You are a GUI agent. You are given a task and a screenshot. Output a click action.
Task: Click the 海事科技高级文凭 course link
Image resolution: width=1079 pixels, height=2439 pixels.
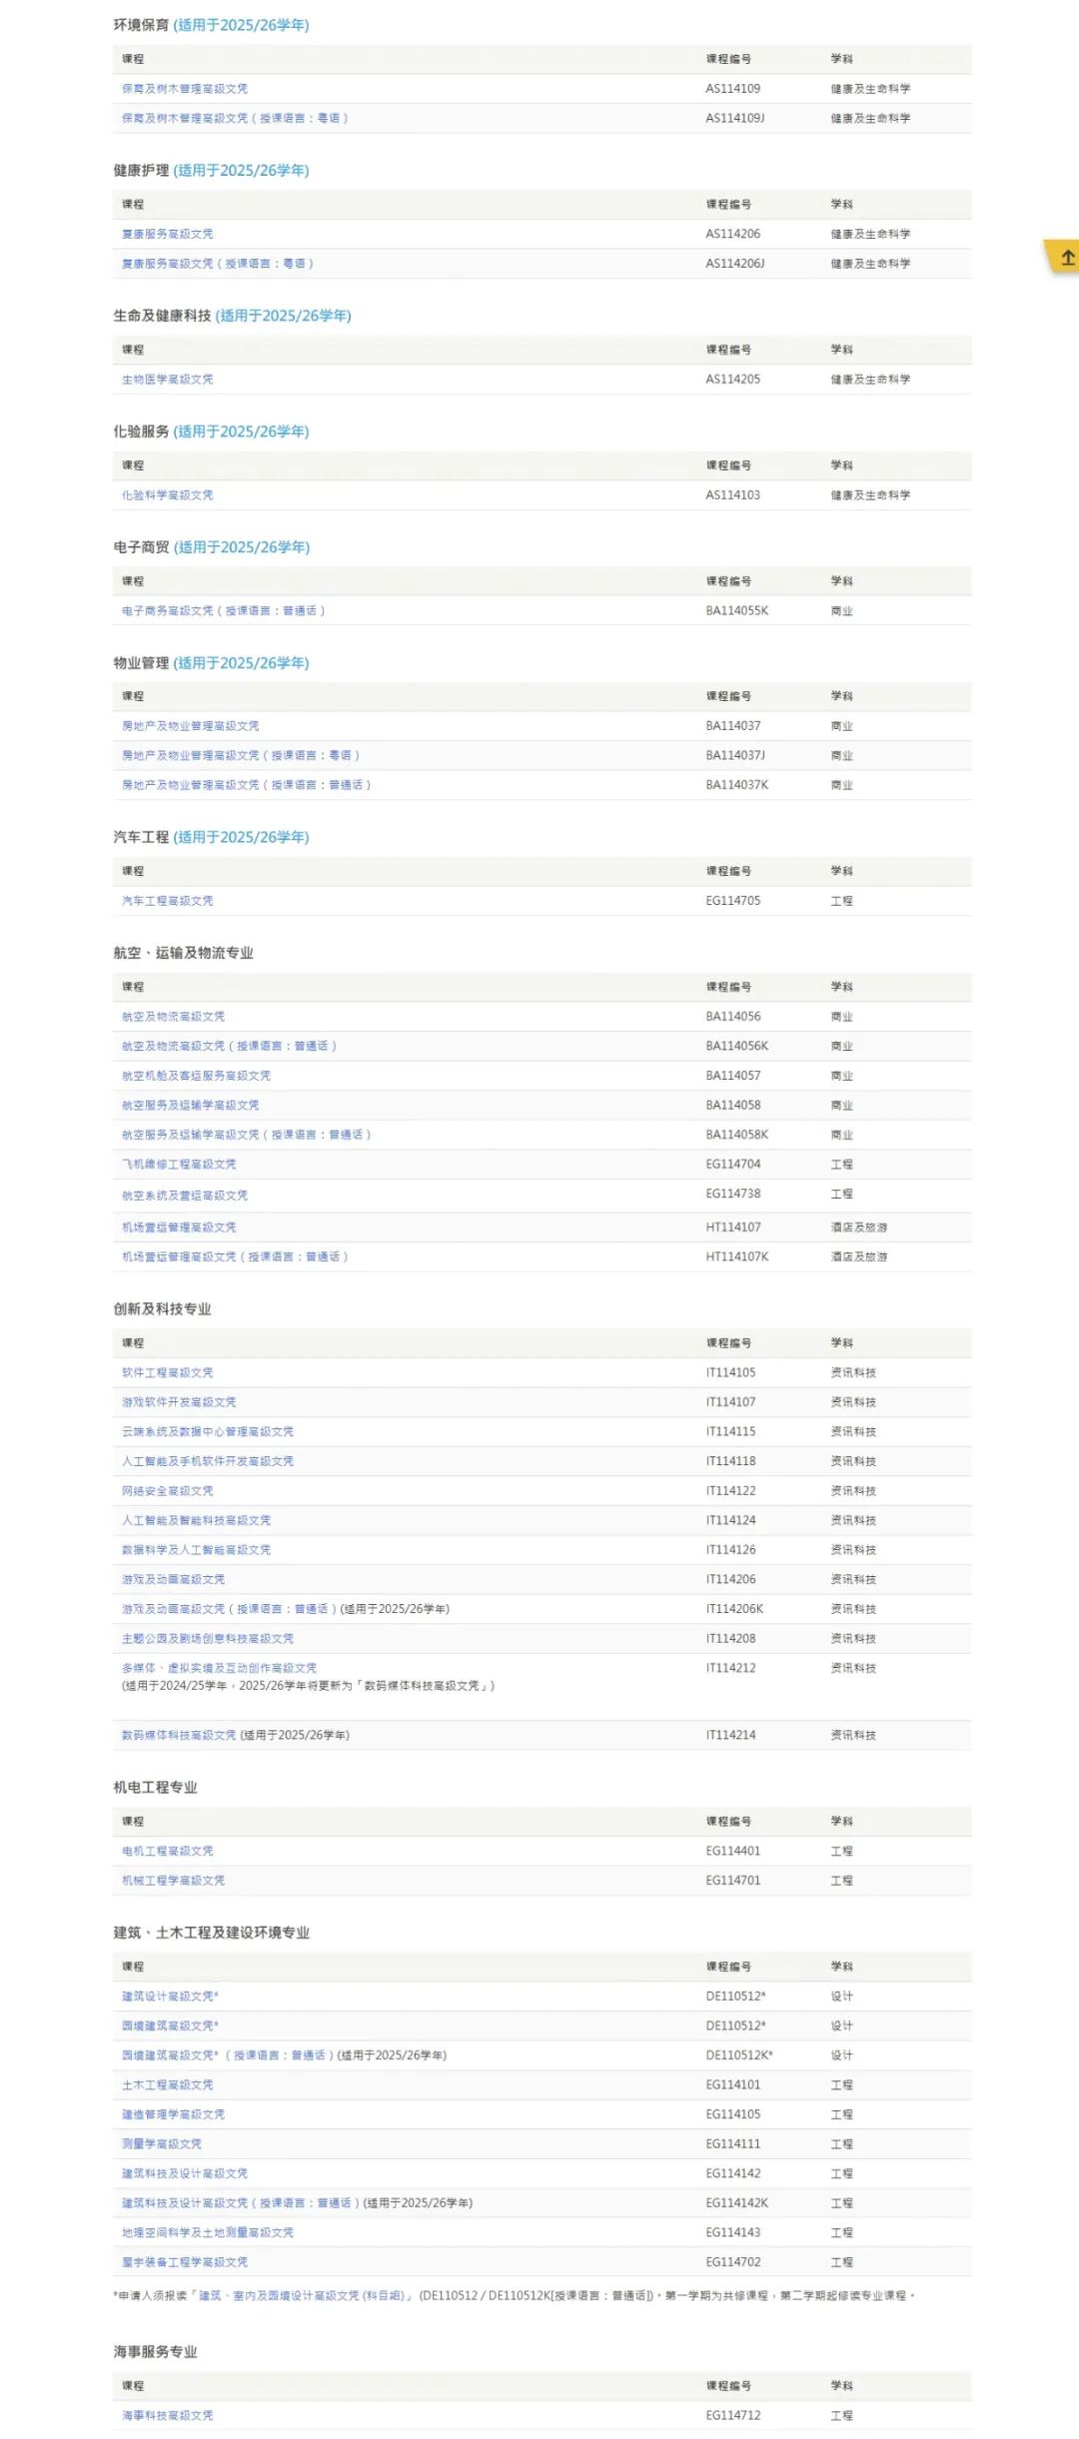coord(167,2415)
